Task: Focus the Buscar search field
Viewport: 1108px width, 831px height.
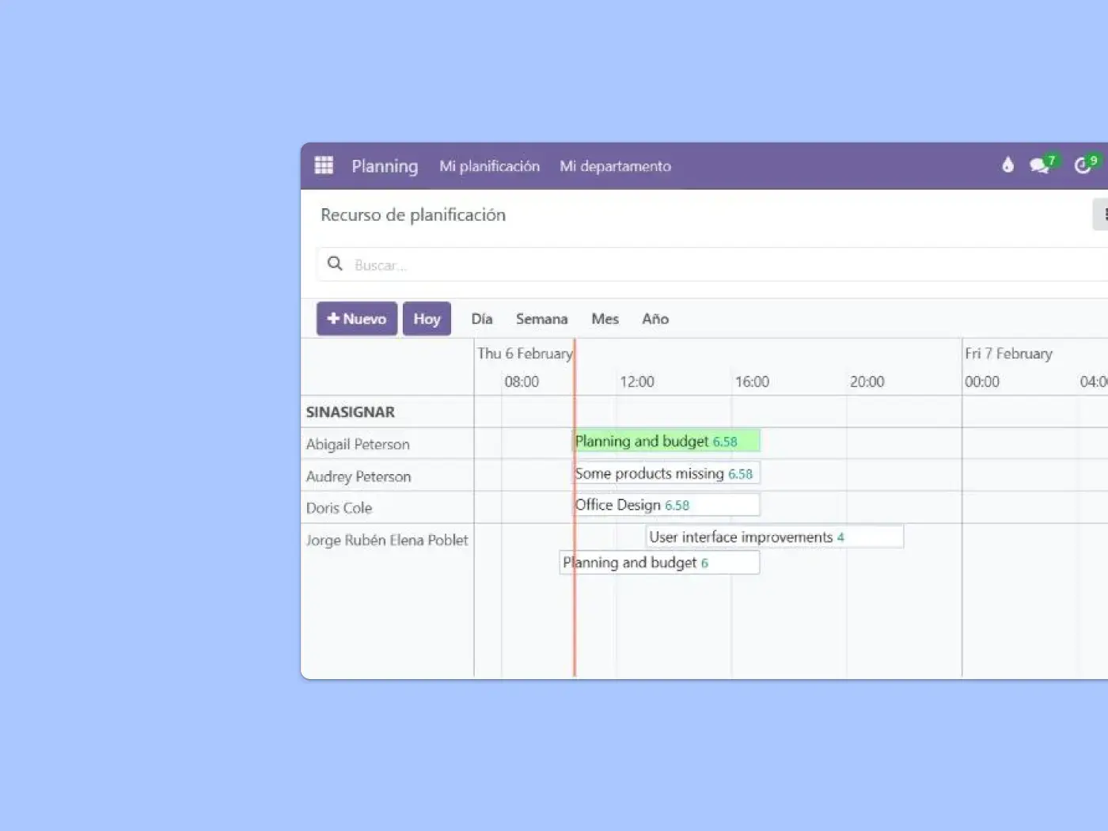Action: 712,265
